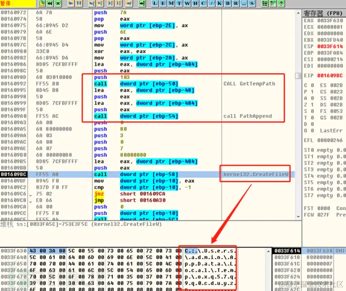Close the debugged program with X icon
The width and height of the screenshot is (346, 291).
tap(58, 4)
